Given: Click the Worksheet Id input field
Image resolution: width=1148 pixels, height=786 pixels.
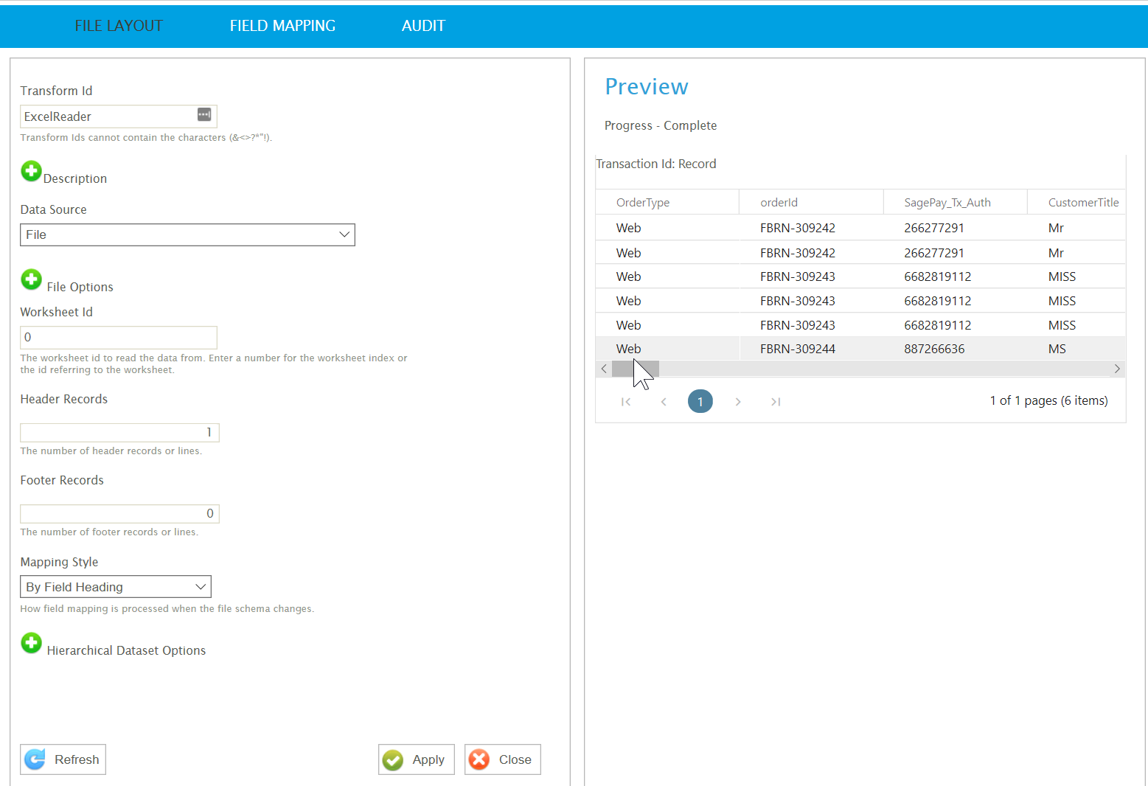Looking at the screenshot, I should click(x=119, y=338).
